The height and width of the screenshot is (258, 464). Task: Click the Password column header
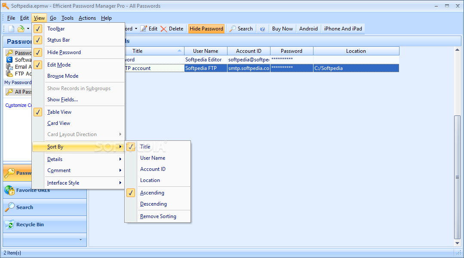tap(292, 51)
